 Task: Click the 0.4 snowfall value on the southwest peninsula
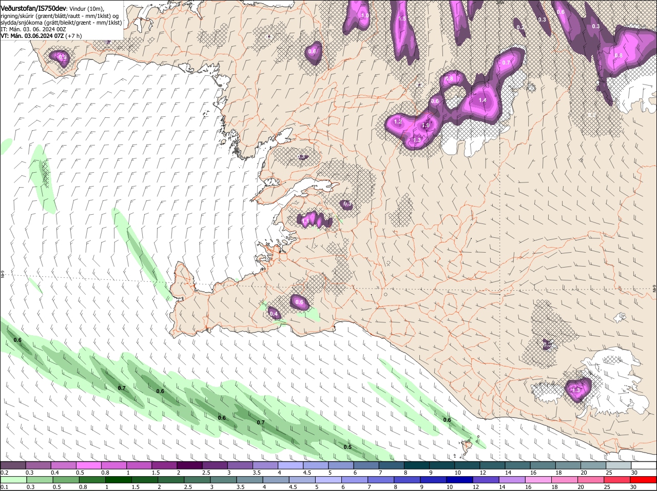(274, 314)
